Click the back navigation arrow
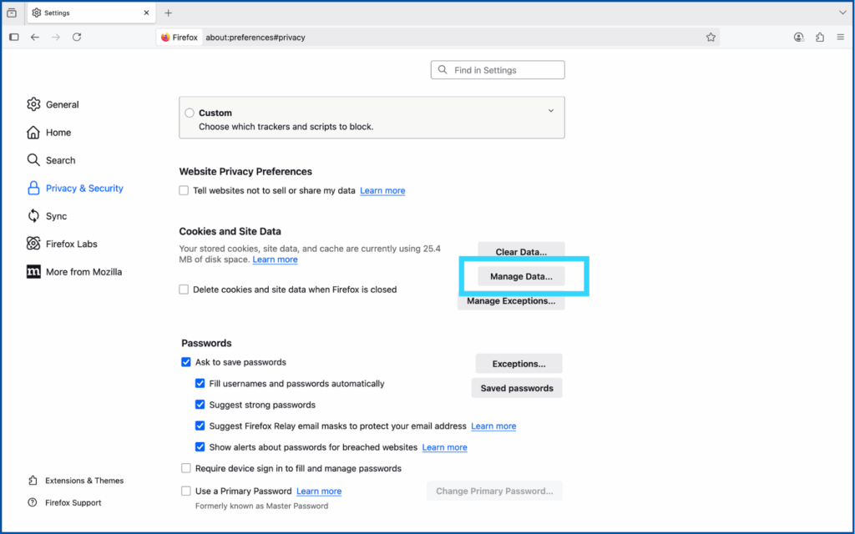This screenshot has height=534, width=855. point(35,37)
